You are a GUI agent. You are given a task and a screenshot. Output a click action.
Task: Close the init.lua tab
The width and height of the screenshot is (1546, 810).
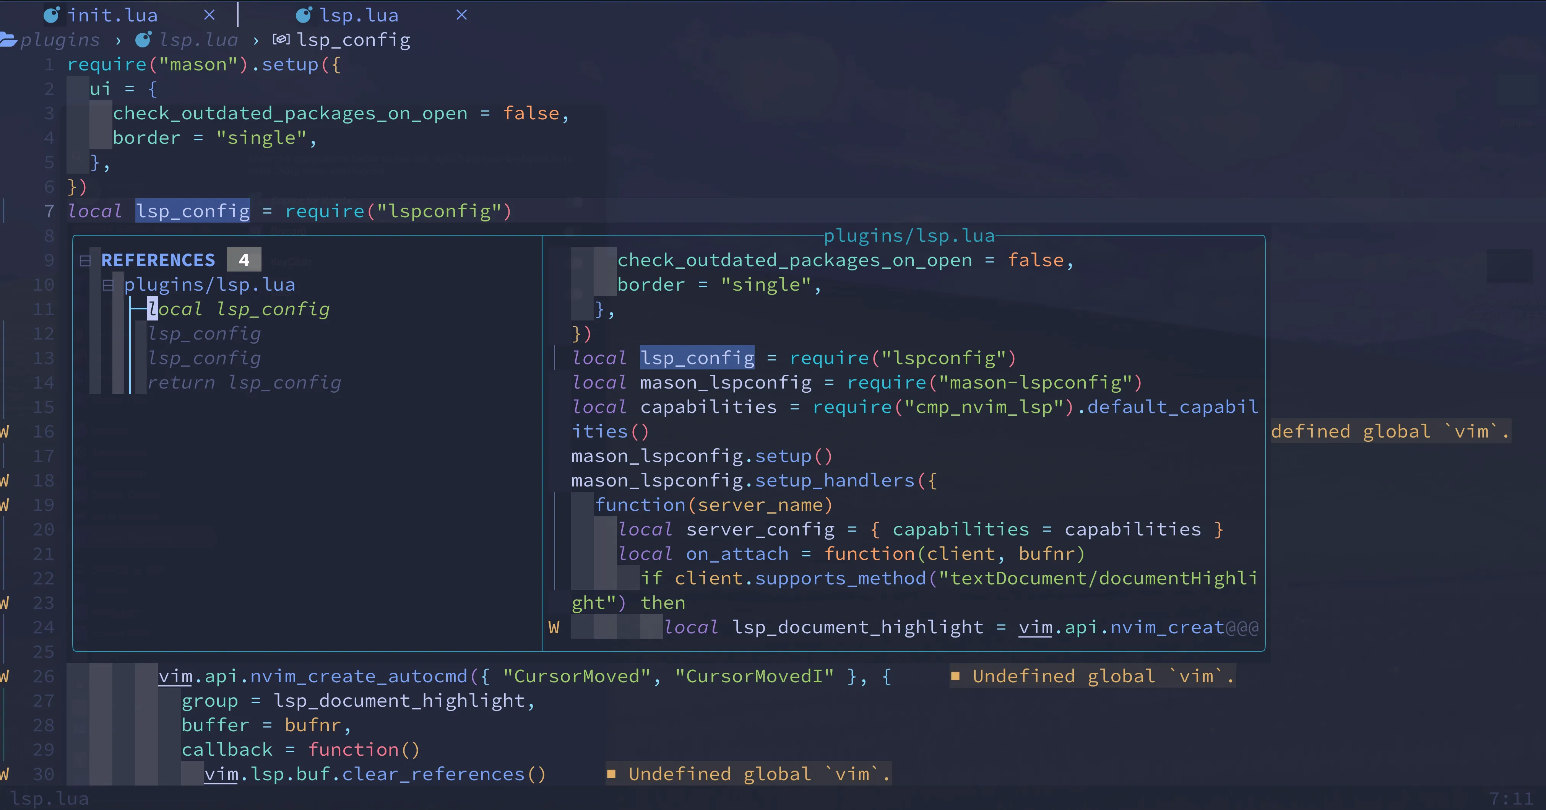point(209,15)
